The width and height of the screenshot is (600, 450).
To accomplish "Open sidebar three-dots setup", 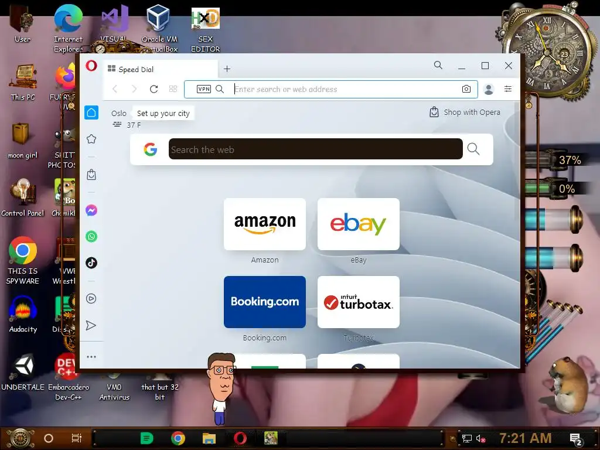I will tap(91, 357).
